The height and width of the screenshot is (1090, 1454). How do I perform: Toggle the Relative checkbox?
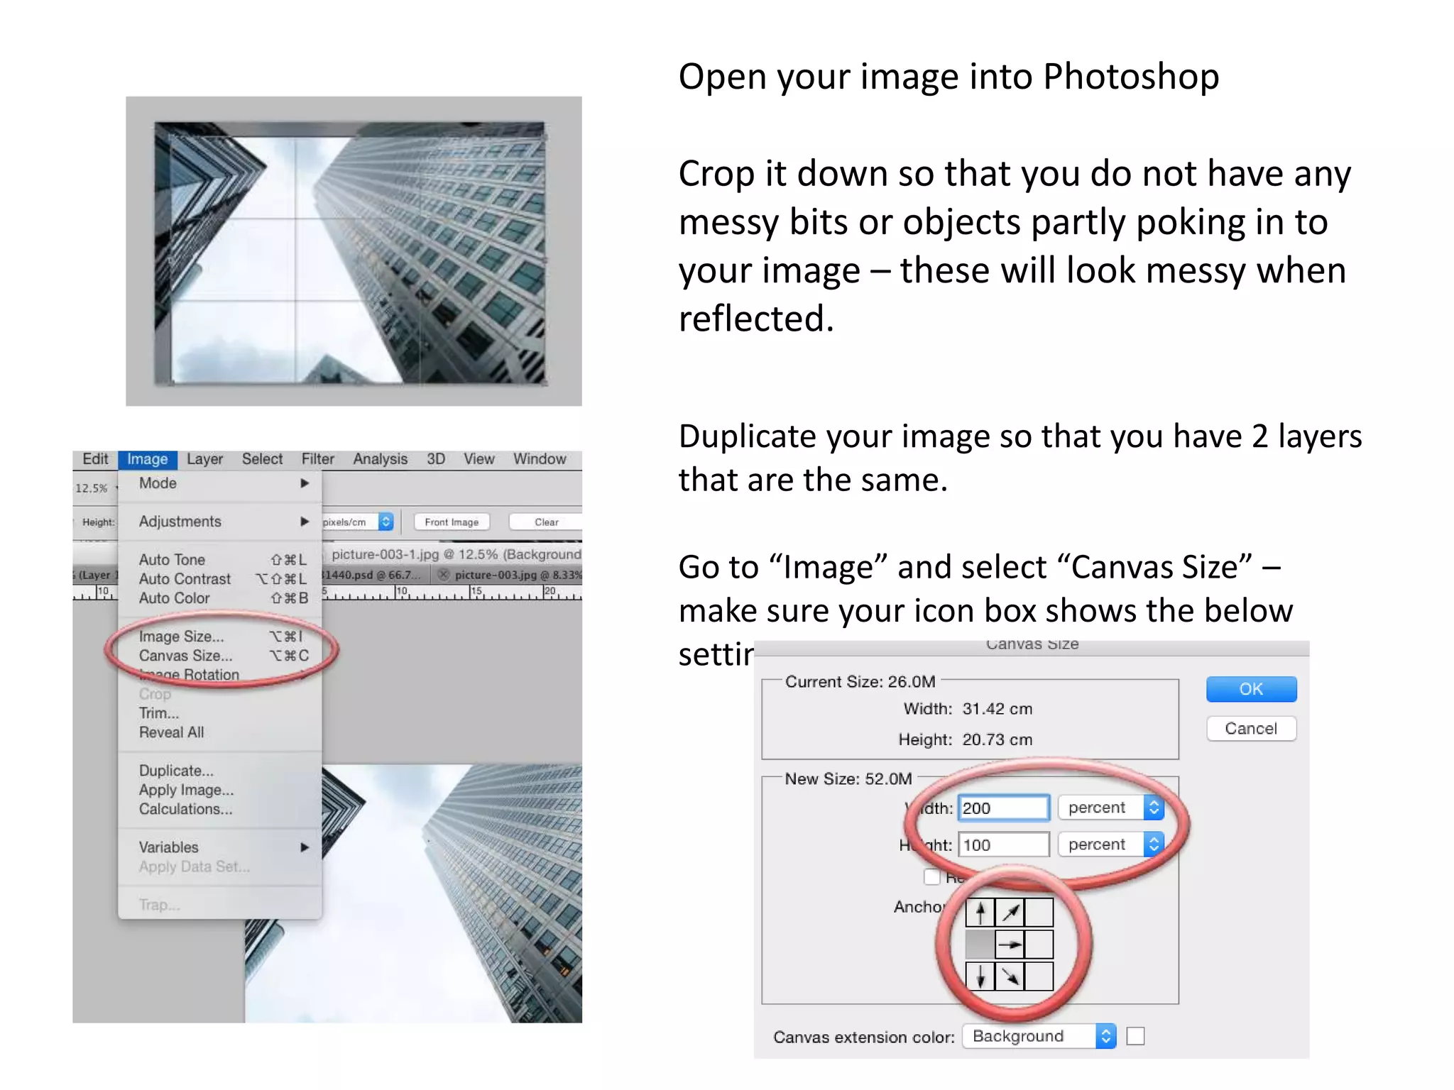(931, 877)
